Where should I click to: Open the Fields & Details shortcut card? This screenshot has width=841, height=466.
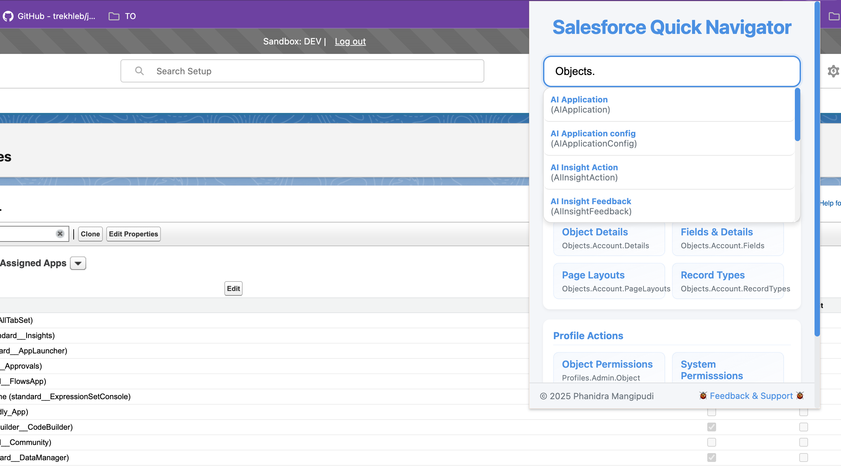[x=728, y=238]
